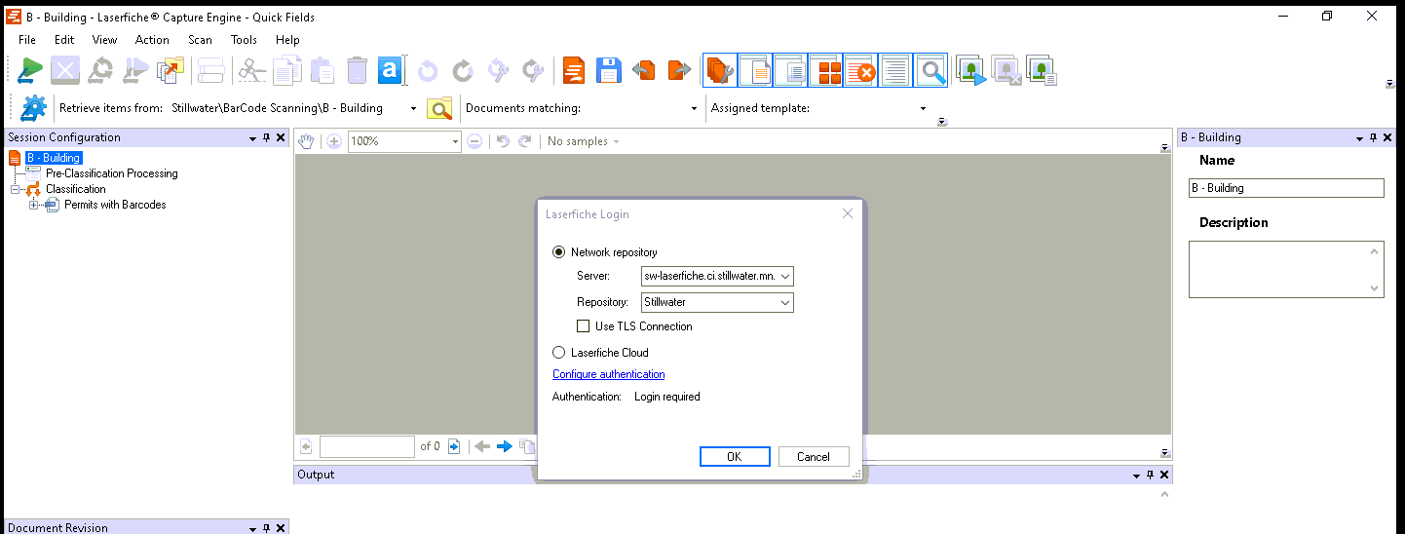Select Pre-Classification Processing tree item
Image resolution: width=1405 pixels, height=534 pixels.
pos(112,173)
